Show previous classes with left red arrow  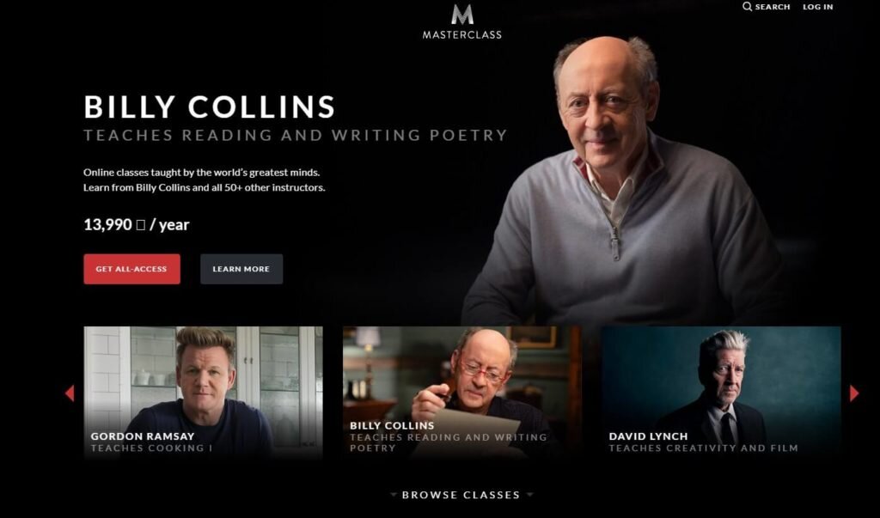tap(70, 393)
